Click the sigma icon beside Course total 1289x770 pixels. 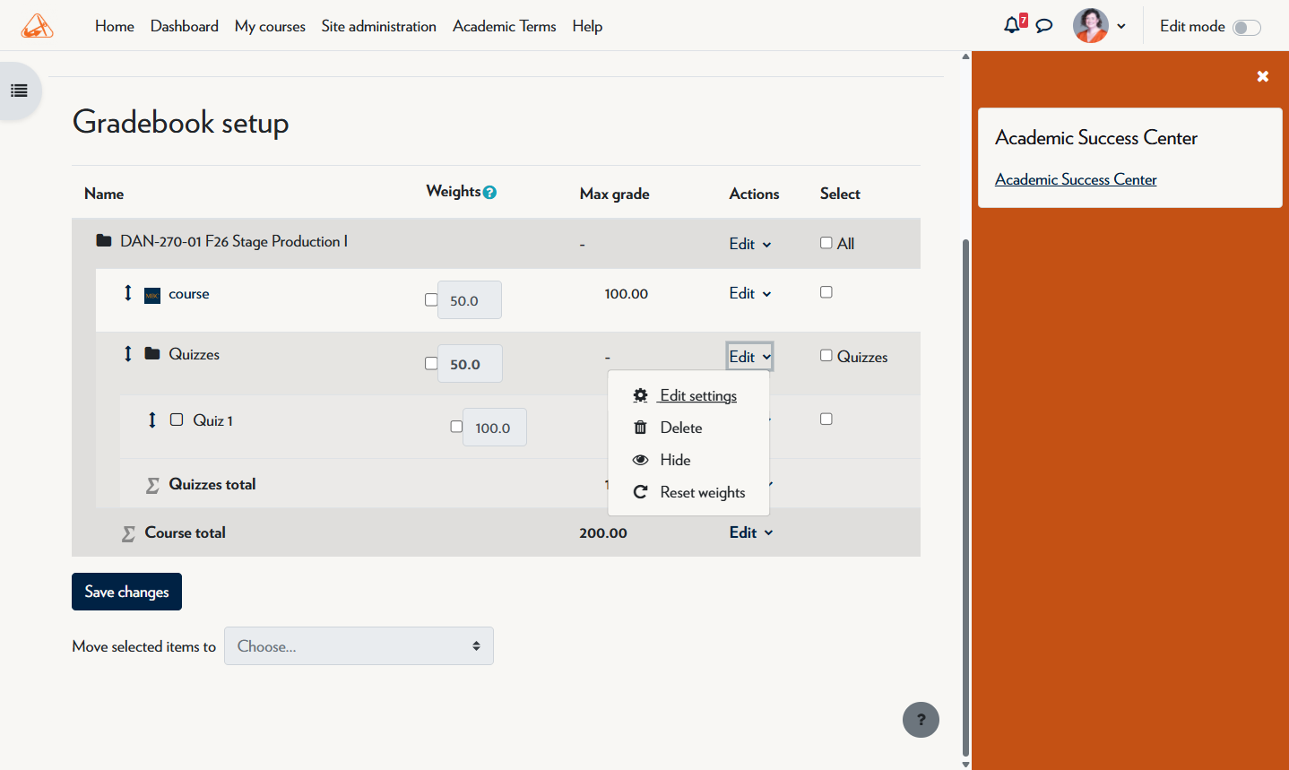tap(129, 533)
